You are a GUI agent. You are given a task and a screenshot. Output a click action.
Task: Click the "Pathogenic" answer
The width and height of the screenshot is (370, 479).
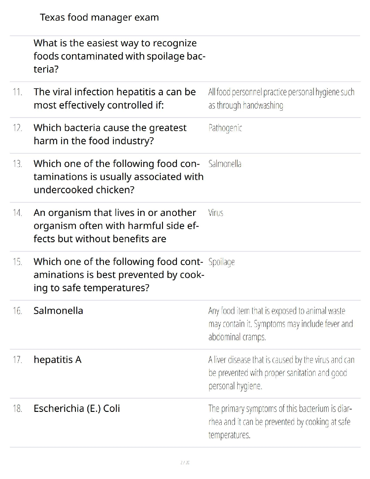(225, 128)
